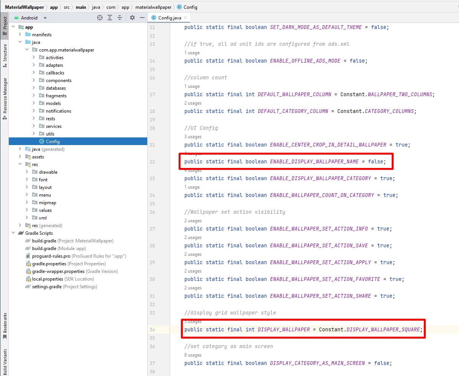
Task: Click the settings.gradle file icon
Action: click(28, 287)
